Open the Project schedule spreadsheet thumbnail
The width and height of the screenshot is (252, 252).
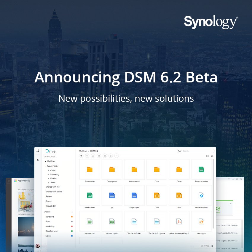[x=202, y=169]
